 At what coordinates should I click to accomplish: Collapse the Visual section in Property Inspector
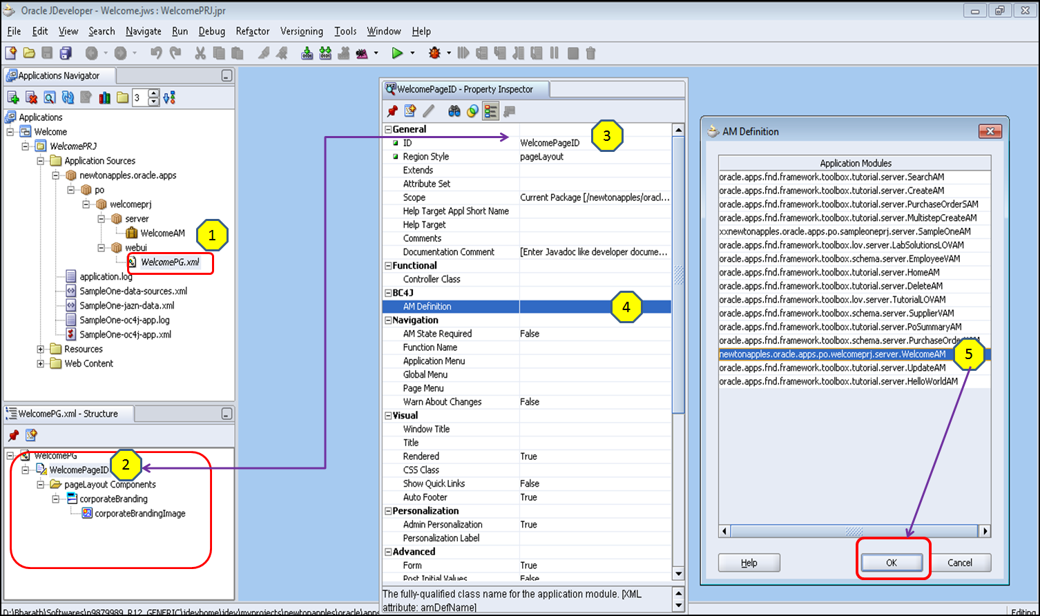tap(388, 416)
